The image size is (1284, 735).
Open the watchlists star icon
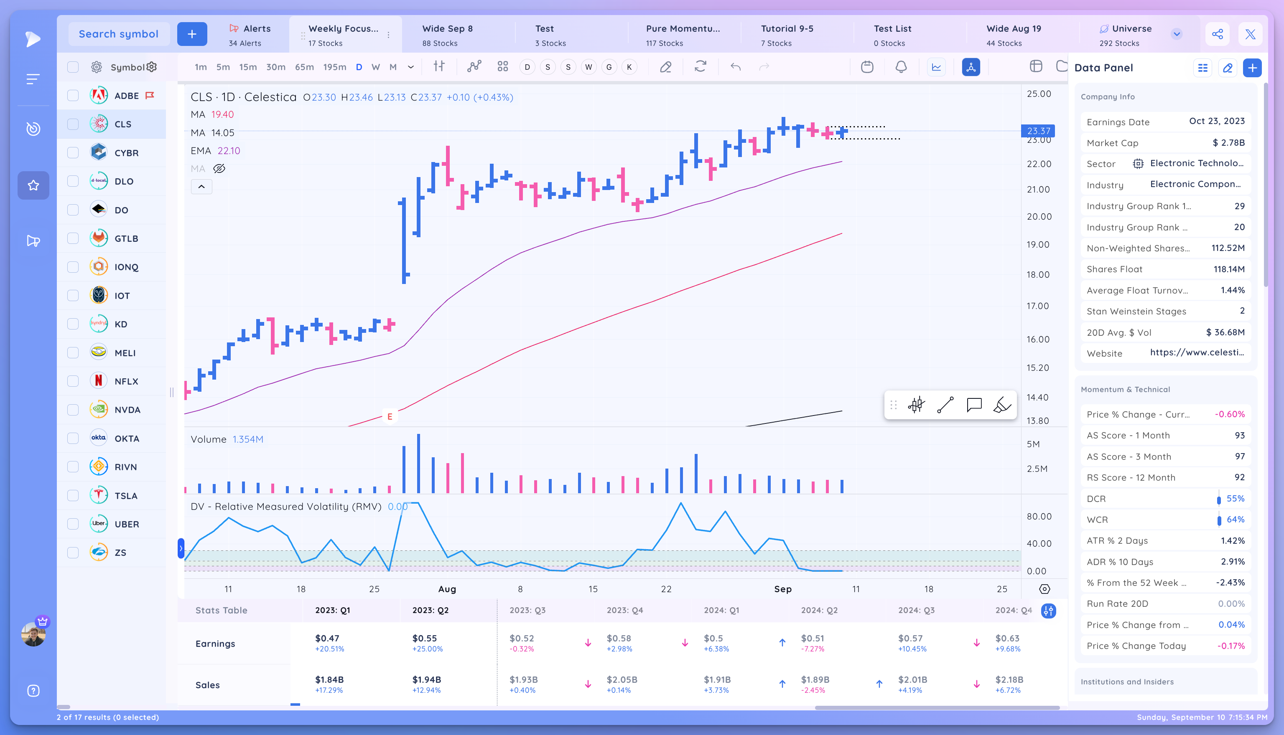point(33,185)
